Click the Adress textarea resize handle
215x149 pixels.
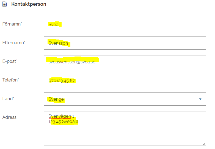204,144
